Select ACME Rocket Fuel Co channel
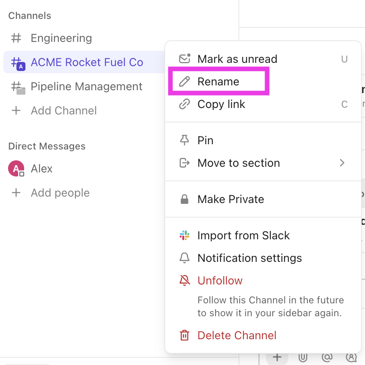The height and width of the screenshot is (365, 365). coord(87,62)
